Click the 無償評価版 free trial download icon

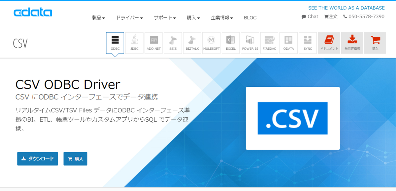click(352, 43)
